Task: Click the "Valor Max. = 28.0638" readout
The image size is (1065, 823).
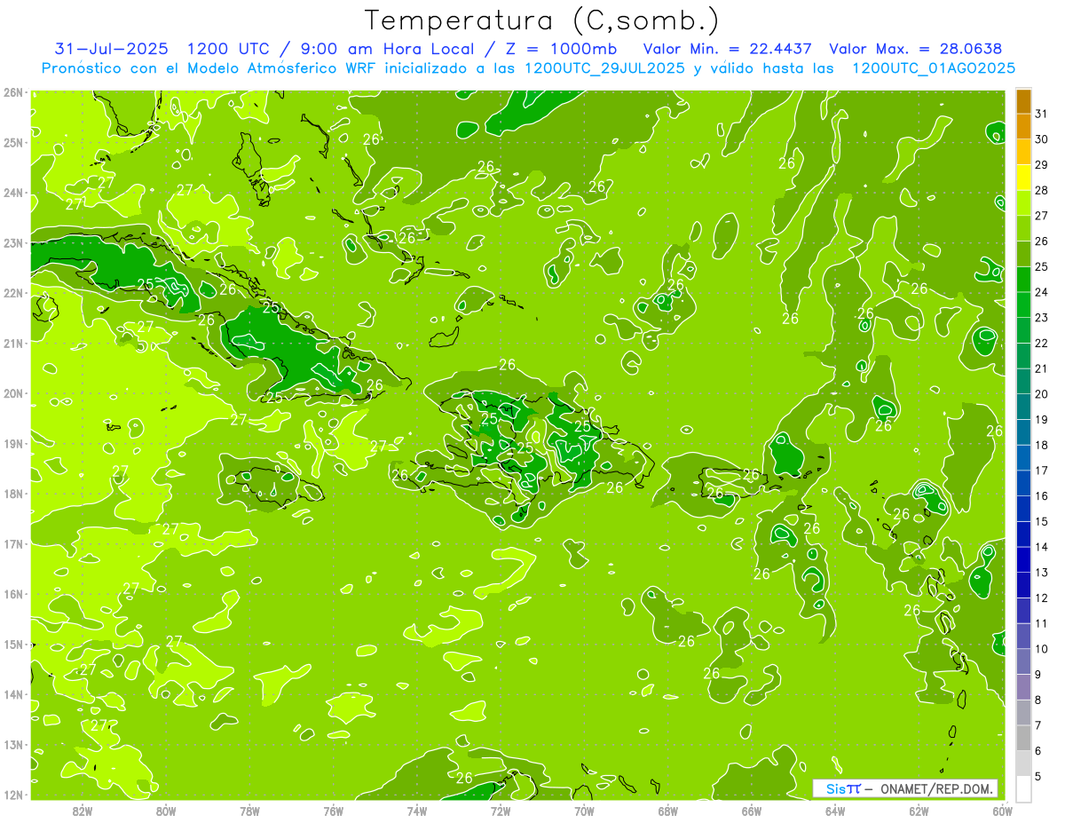Action: pos(916,48)
